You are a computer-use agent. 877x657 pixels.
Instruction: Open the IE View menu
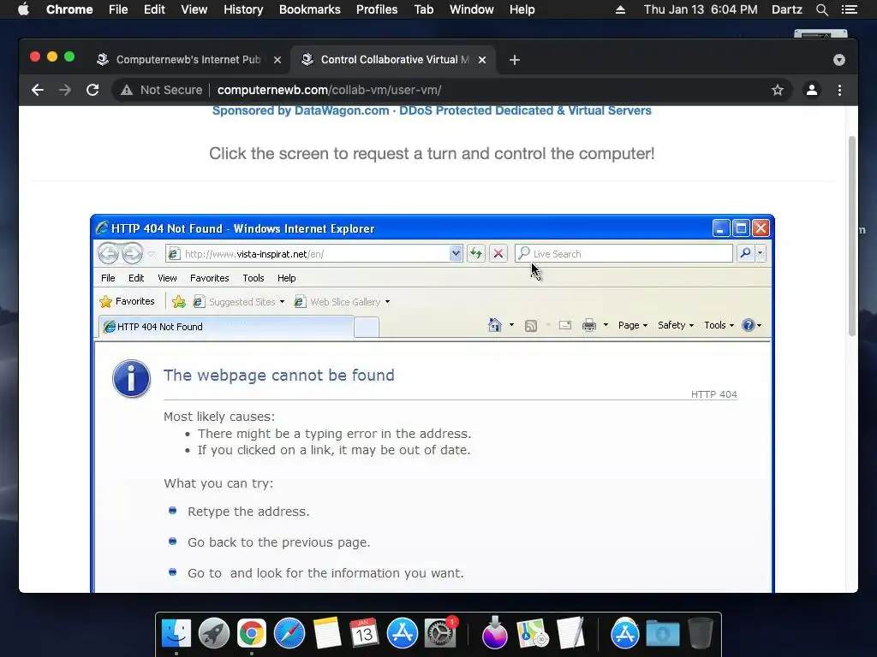(167, 278)
